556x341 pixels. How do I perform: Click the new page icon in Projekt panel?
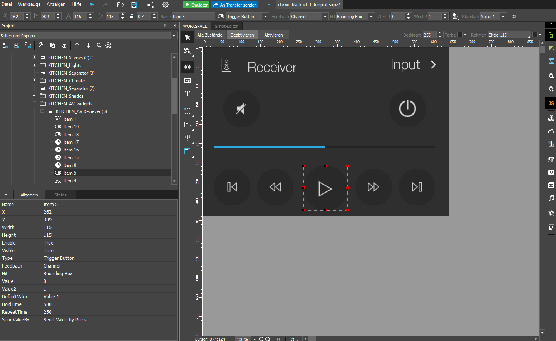tap(5, 45)
